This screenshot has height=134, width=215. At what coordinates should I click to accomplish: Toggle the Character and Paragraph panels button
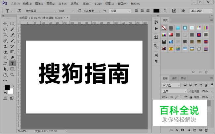174,11
